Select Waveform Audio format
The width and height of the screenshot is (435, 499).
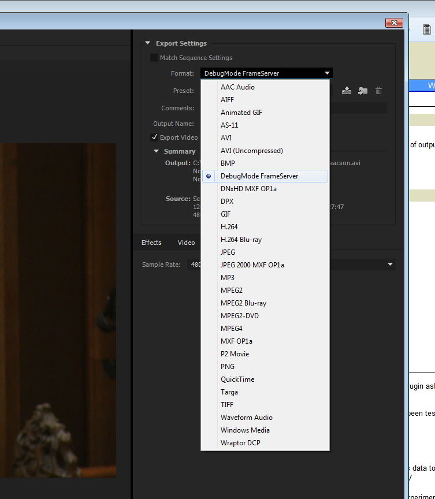[265, 418]
